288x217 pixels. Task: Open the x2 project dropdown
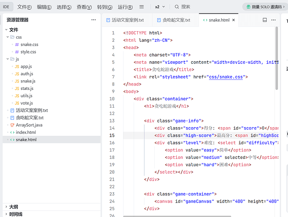tap(159, 7)
